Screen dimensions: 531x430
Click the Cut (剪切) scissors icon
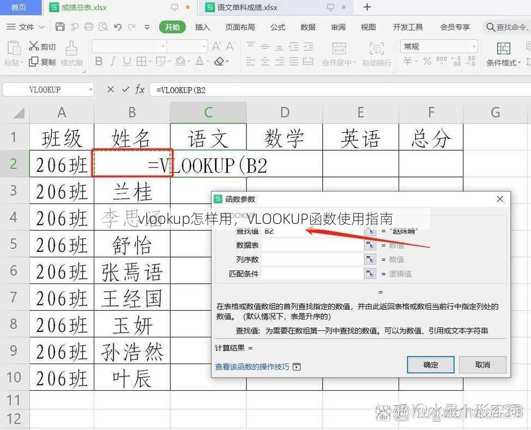point(34,46)
